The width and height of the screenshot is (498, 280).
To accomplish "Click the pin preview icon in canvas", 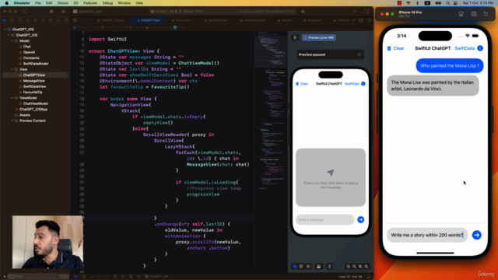I will [295, 37].
